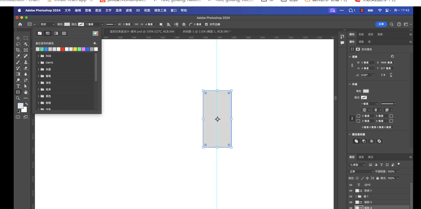Image resolution: width=421 pixels, height=209 pixels.
Task: Select the Gradient tool
Action: pyautogui.click(x=18, y=74)
